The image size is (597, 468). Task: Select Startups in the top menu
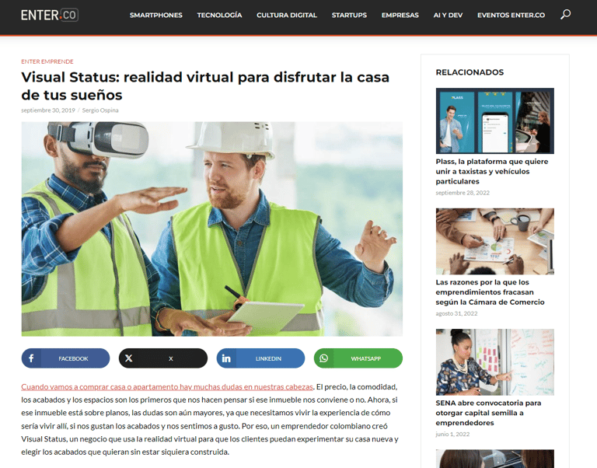349,16
